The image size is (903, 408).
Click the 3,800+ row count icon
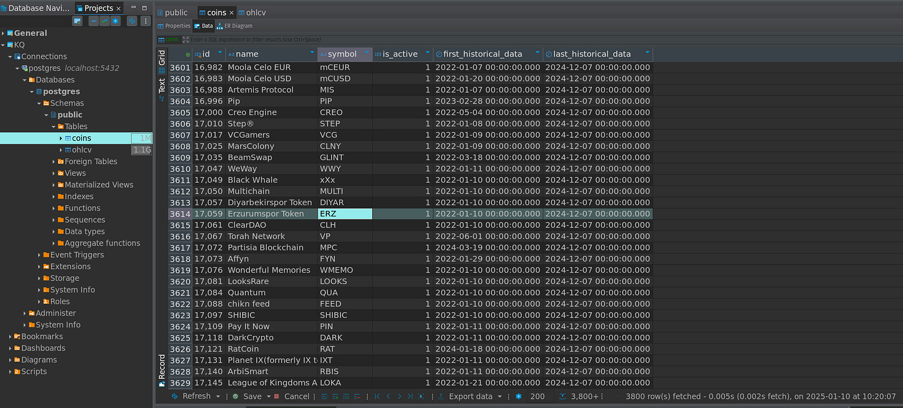[563, 396]
